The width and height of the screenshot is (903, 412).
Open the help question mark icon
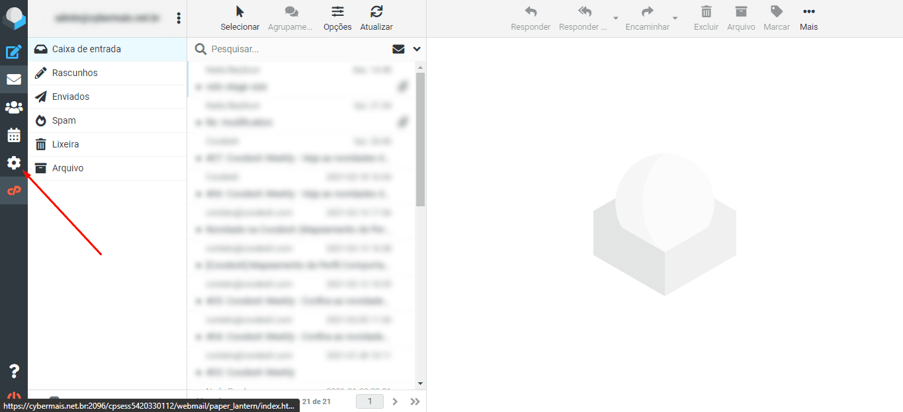tap(14, 371)
